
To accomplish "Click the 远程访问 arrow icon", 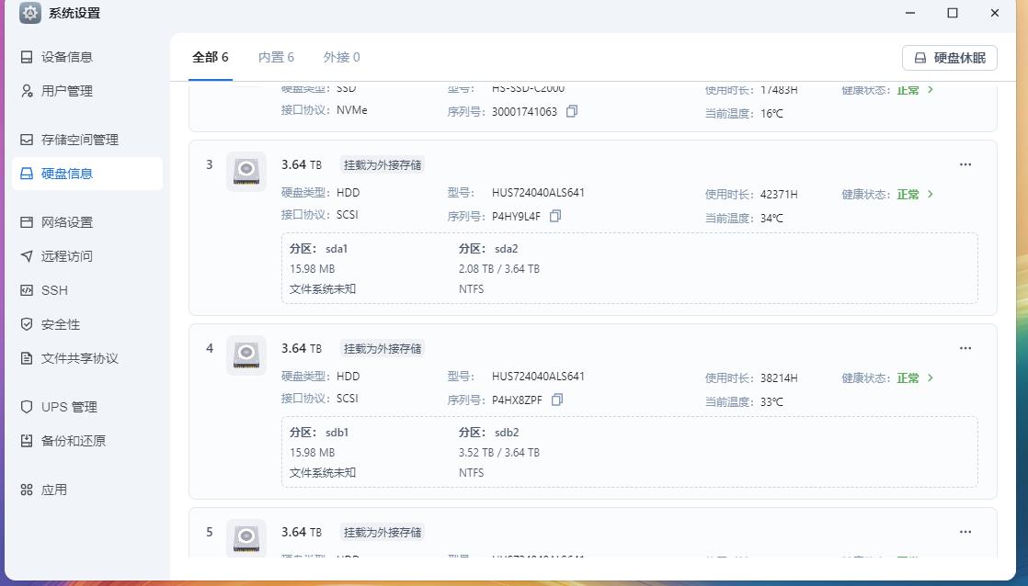I will pos(27,256).
